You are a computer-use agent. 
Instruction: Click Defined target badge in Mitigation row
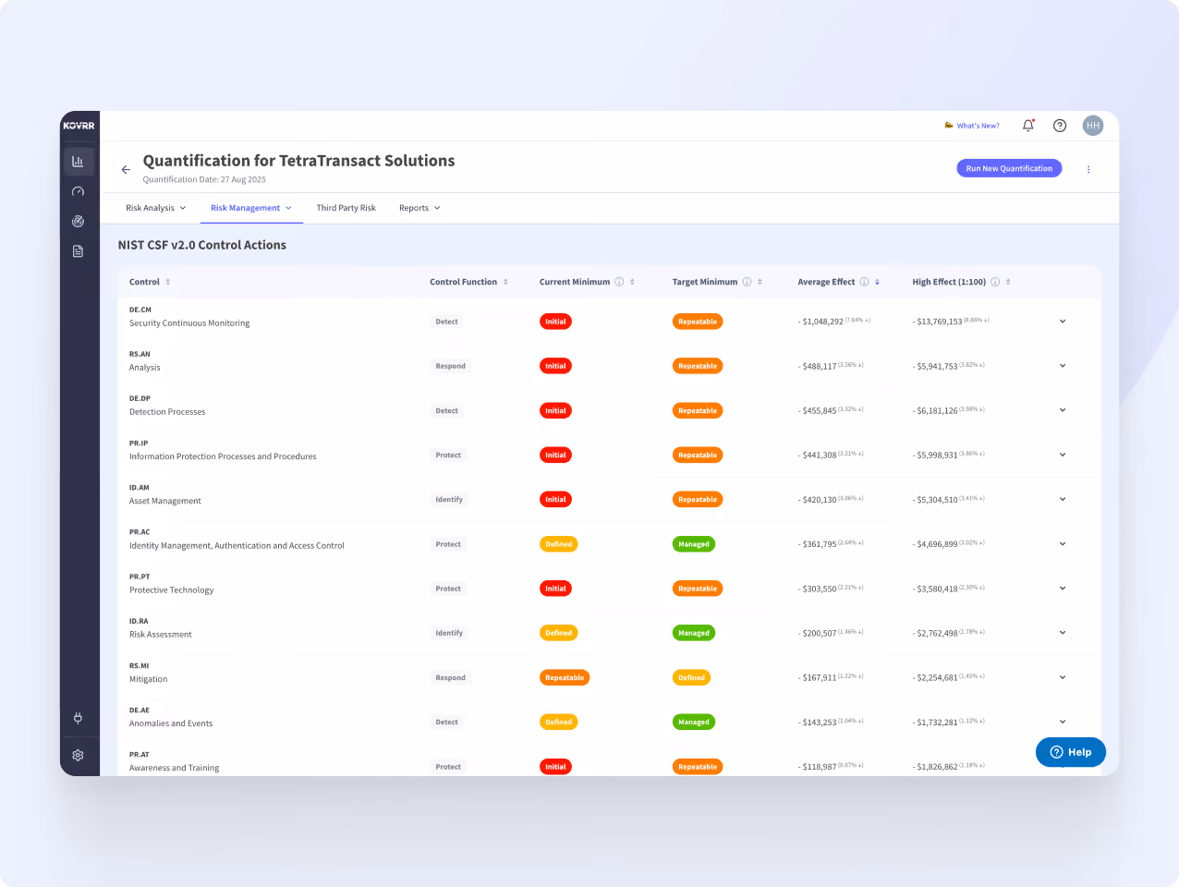(691, 677)
